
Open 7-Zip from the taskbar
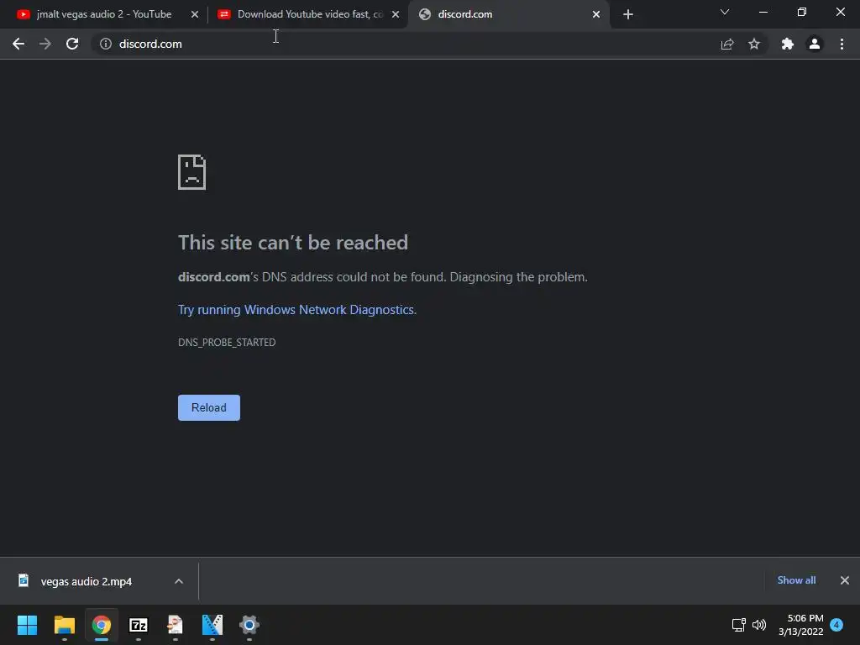pyautogui.click(x=139, y=625)
